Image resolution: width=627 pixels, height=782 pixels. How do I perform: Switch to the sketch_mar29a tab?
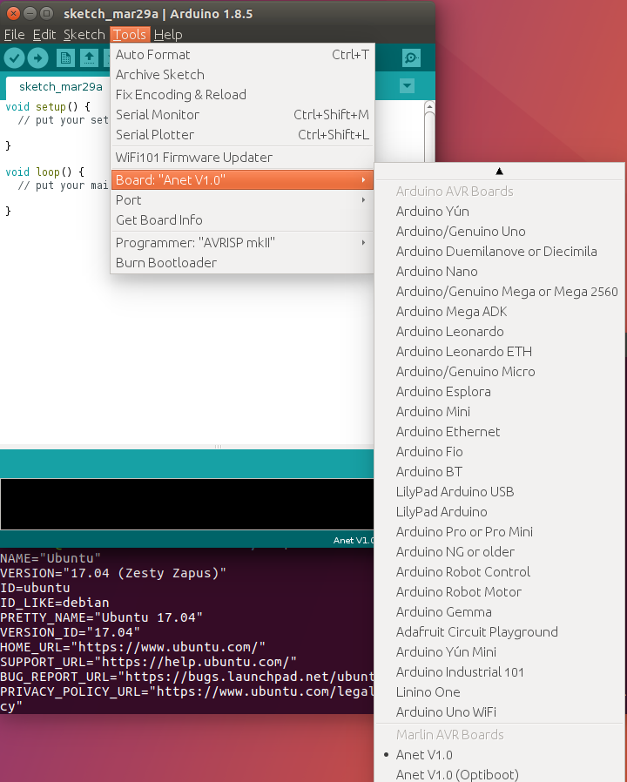60,87
